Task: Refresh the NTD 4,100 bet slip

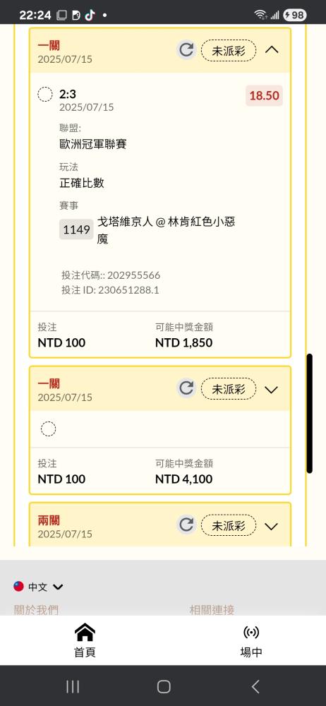Action: point(186,388)
